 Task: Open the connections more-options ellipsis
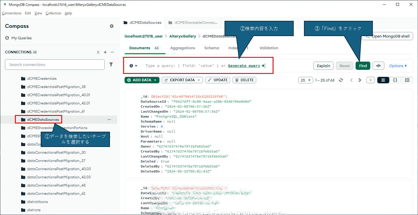(x=112, y=52)
